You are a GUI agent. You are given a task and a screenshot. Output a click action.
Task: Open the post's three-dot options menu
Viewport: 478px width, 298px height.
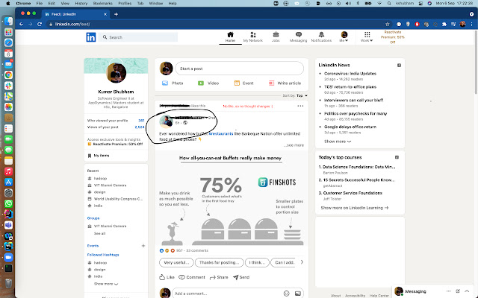tap(300, 106)
